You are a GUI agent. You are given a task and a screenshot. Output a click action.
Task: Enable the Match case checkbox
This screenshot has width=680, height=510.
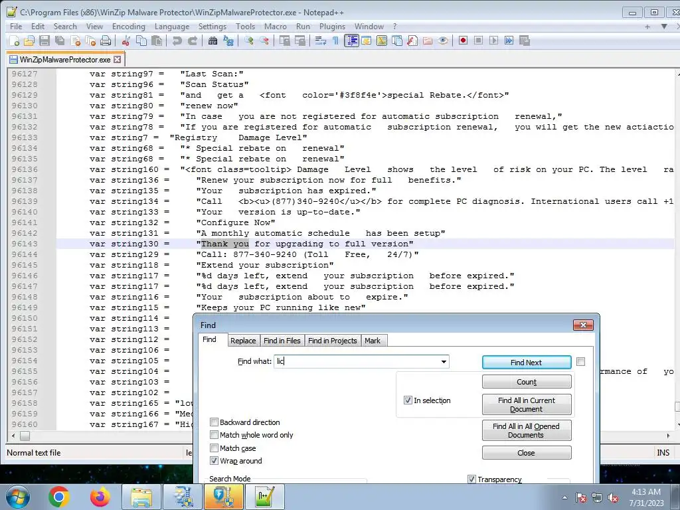[x=214, y=448]
